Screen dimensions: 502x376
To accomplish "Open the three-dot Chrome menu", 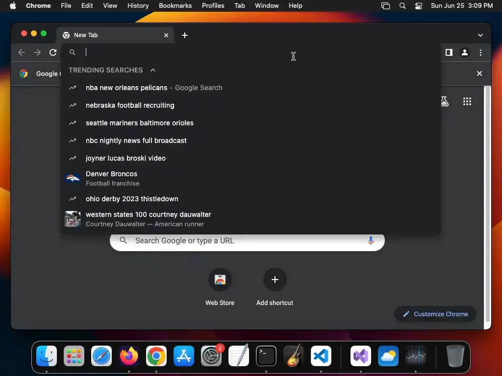I will 480,52.
